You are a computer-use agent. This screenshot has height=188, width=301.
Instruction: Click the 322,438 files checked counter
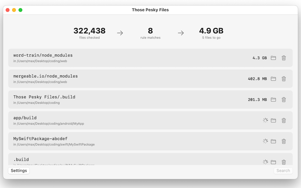pos(89,33)
